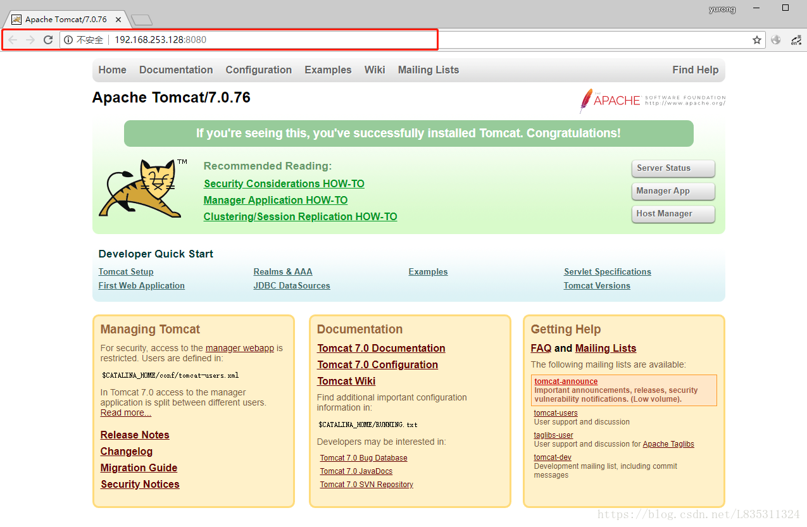Open the Servlet Specifications link
Image resolution: width=807 pixels, height=527 pixels.
click(608, 271)
